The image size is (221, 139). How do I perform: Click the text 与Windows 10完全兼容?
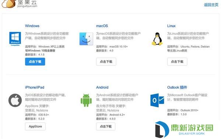pos(40,51)
